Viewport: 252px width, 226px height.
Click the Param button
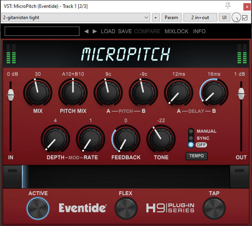click(171, 18)
